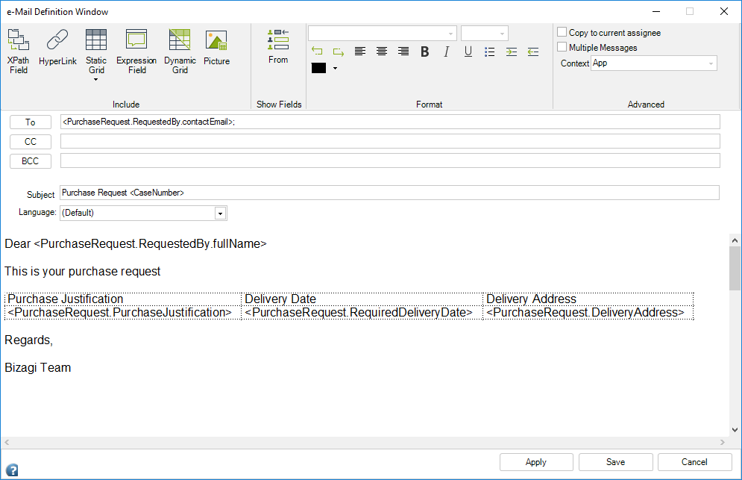This screenshot has width=742, height=480.
Task: Click the scroll down arrow
Action: [735, 430]
